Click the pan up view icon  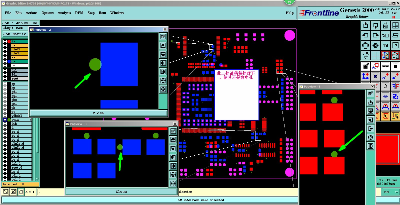click(365, 25)
